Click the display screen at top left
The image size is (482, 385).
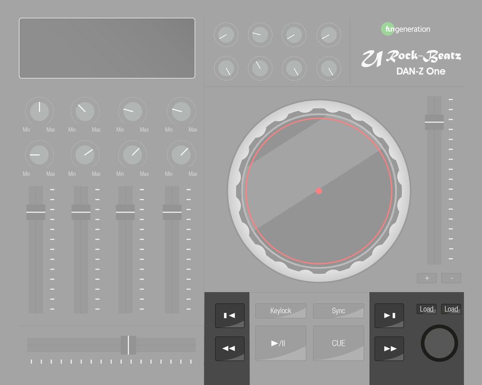pos(107,48)
